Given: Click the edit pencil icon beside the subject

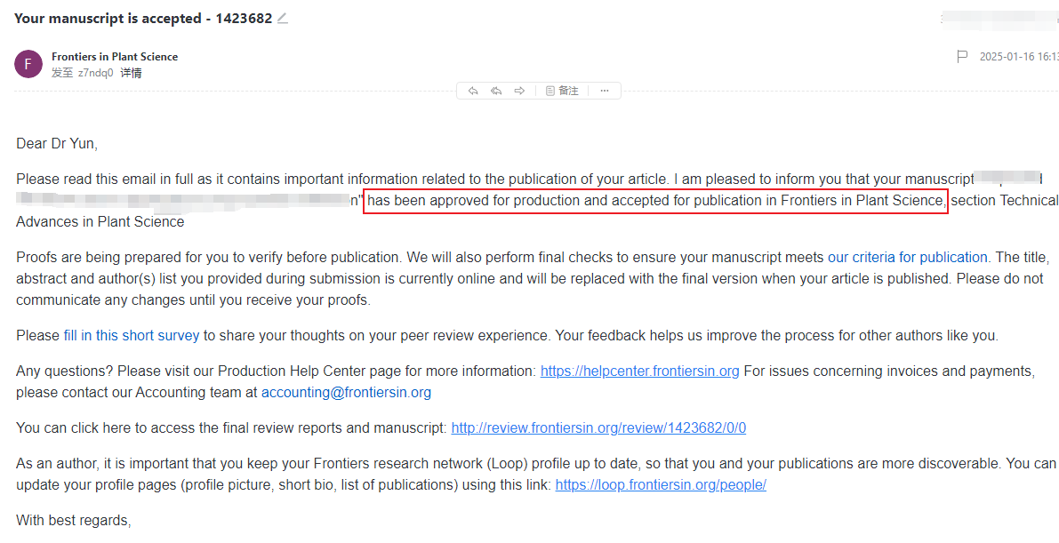Looking at the screenshot, I should point(282,19).
